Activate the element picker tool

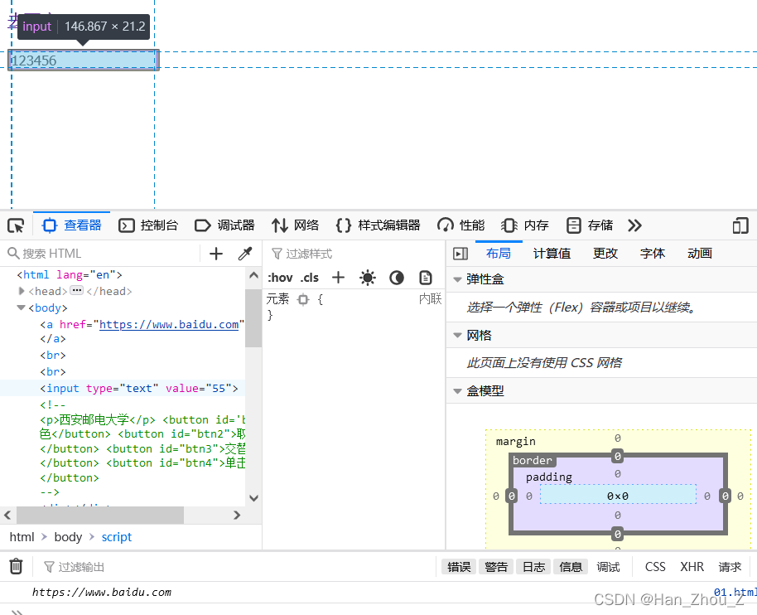(16, 225)
